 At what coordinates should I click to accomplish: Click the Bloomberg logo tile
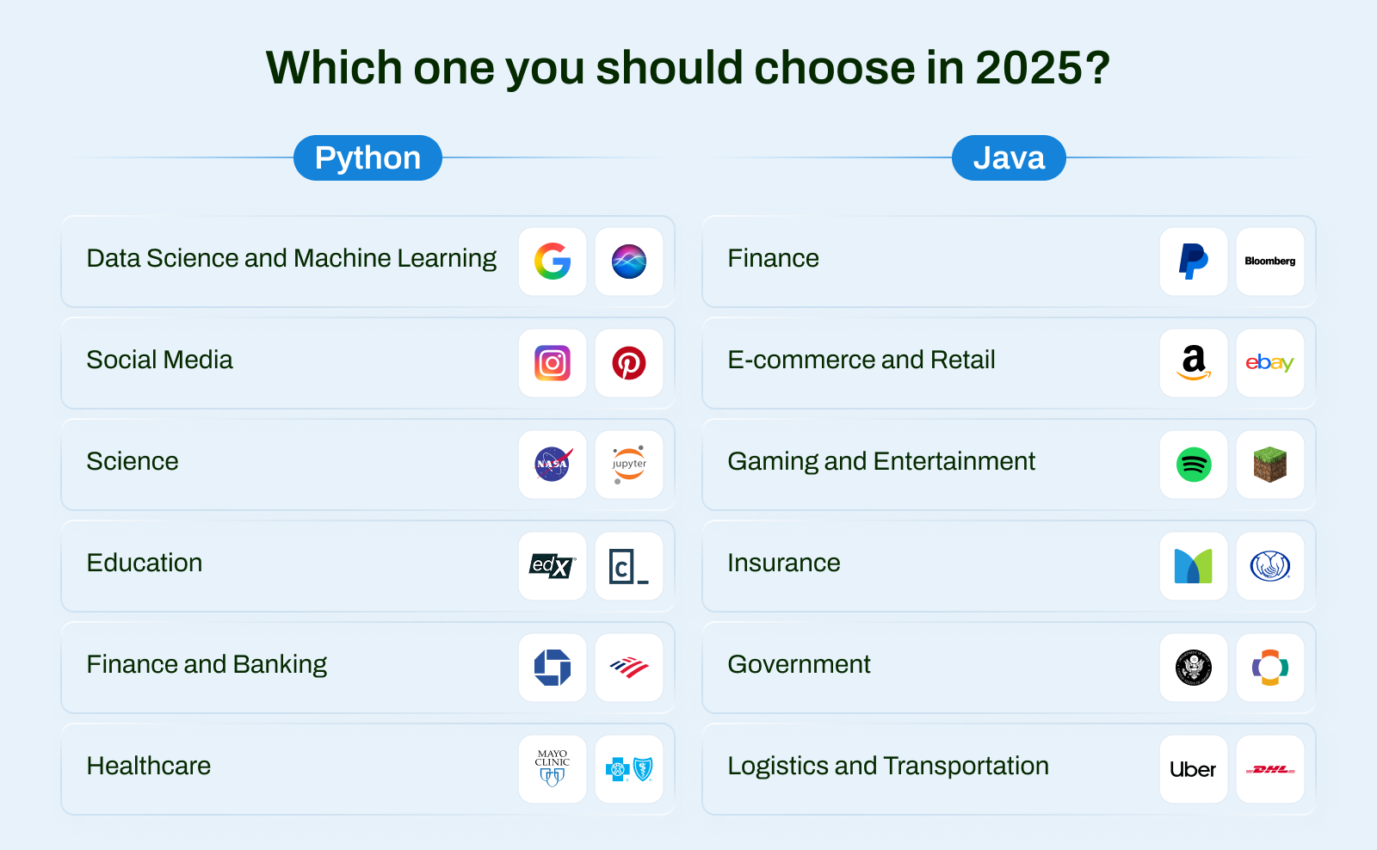(1270, 262)
